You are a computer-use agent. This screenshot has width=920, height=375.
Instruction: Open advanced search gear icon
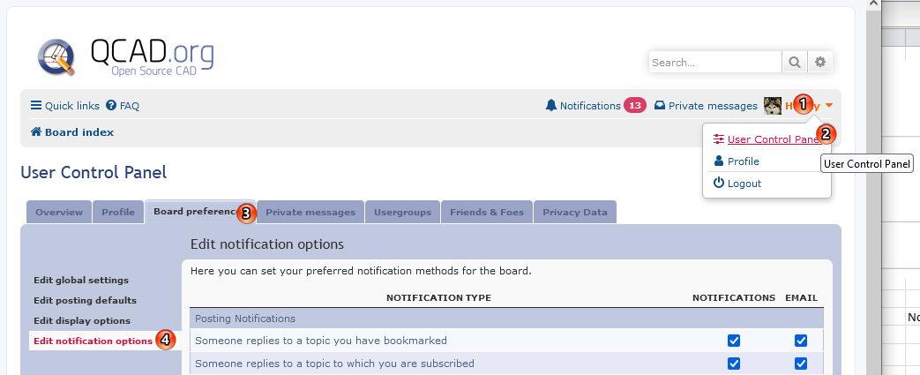tap(820, 63)
